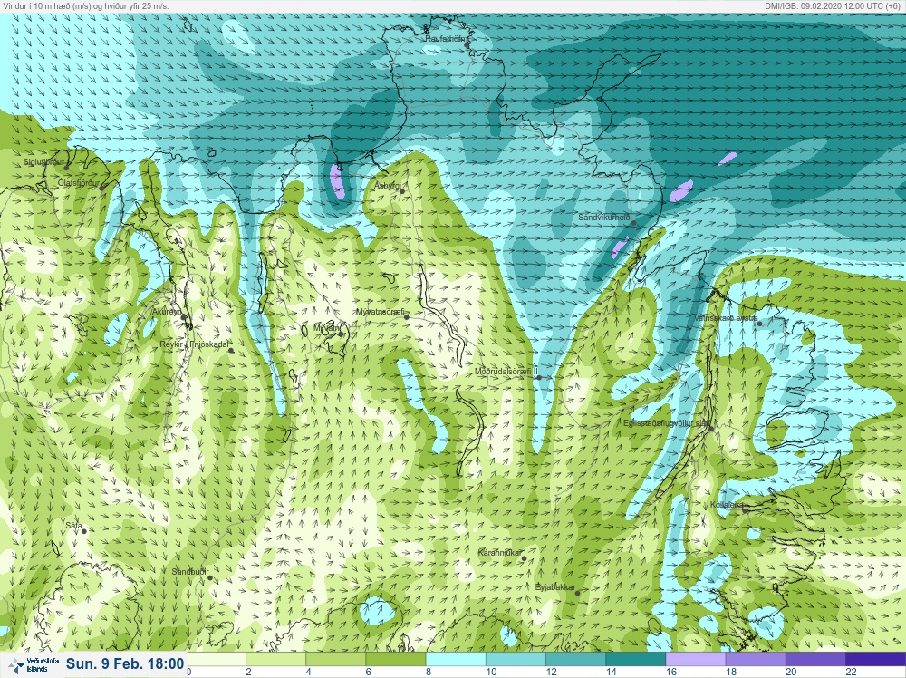Screen dimensions: 906x678
Task: Click the Vatnsskarð eystra station dot
Action: pyautogui.click(x=759, y=324)
